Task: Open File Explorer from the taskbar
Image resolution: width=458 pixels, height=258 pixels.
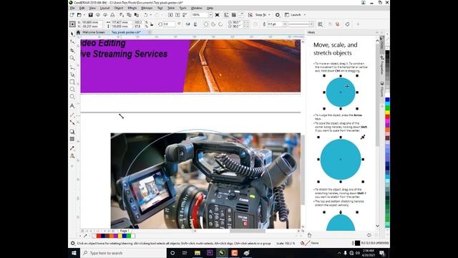Action: (x=198, y=253)
